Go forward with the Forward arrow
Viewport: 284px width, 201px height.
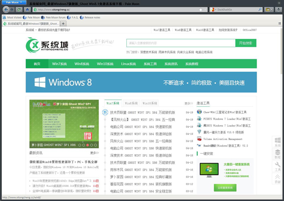point(12,9)
